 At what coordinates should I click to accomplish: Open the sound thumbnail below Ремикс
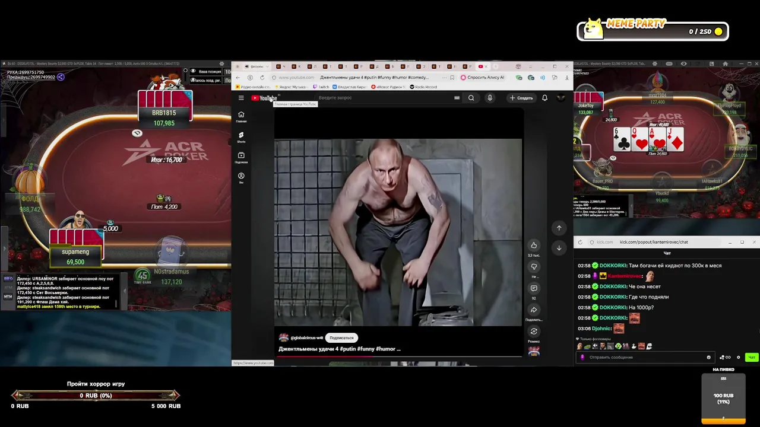(534, 351)
